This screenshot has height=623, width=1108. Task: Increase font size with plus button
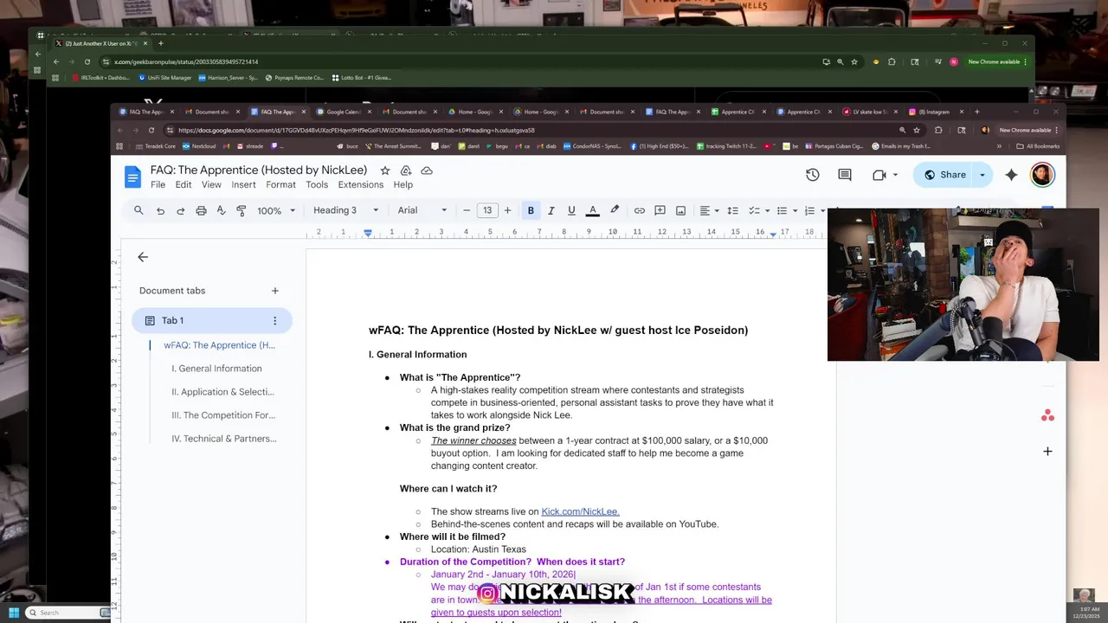click(508, 210)
